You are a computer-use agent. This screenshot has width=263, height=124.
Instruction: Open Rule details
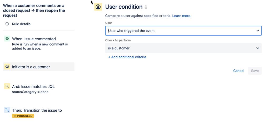click(x=21, y=24)
